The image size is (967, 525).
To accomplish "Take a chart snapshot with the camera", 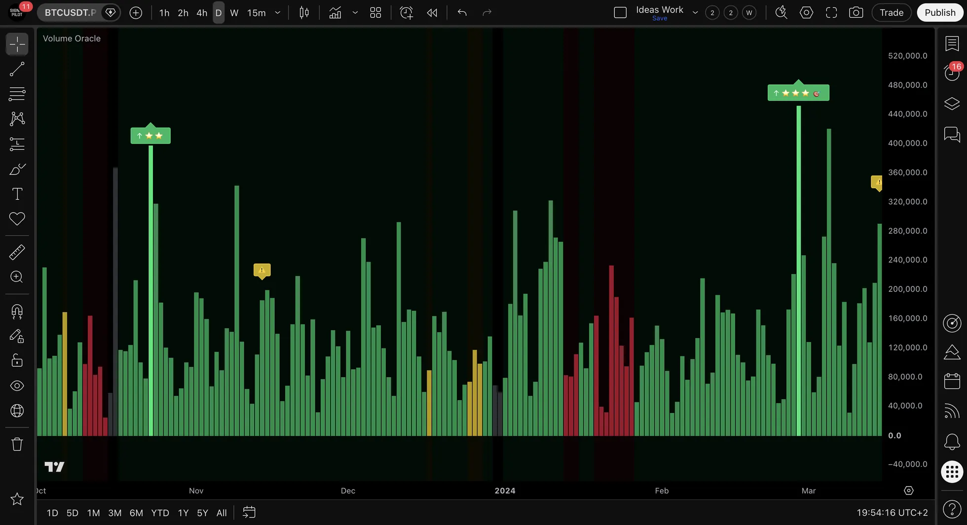I will pos(856,13).
